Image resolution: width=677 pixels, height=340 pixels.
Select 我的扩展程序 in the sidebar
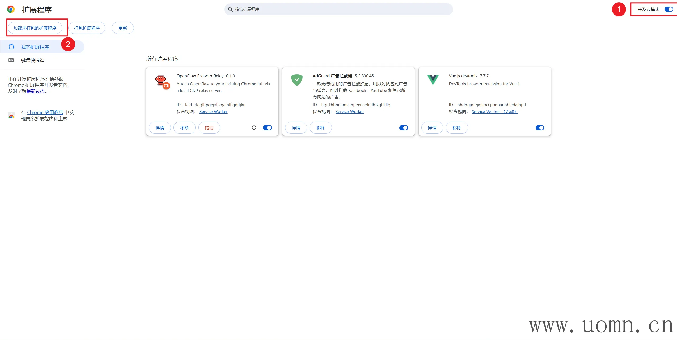pyautogui.click(x=35, y=47)
